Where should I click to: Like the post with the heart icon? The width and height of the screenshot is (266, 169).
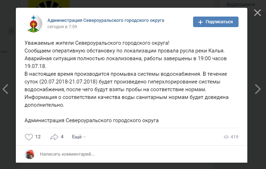click(x=29, y=137)
